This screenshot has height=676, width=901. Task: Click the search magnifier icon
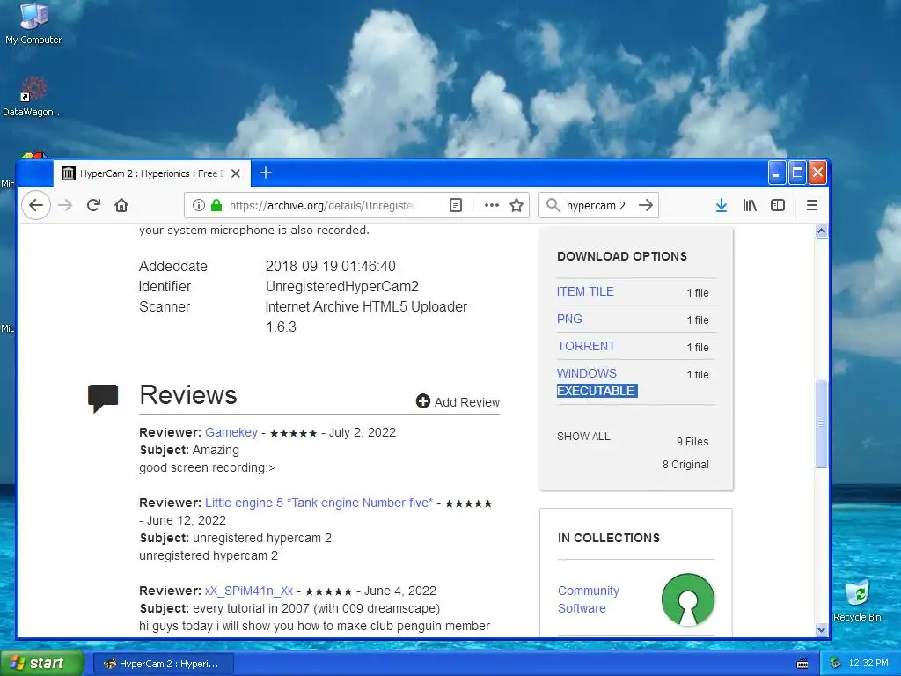tap(553, 205)
